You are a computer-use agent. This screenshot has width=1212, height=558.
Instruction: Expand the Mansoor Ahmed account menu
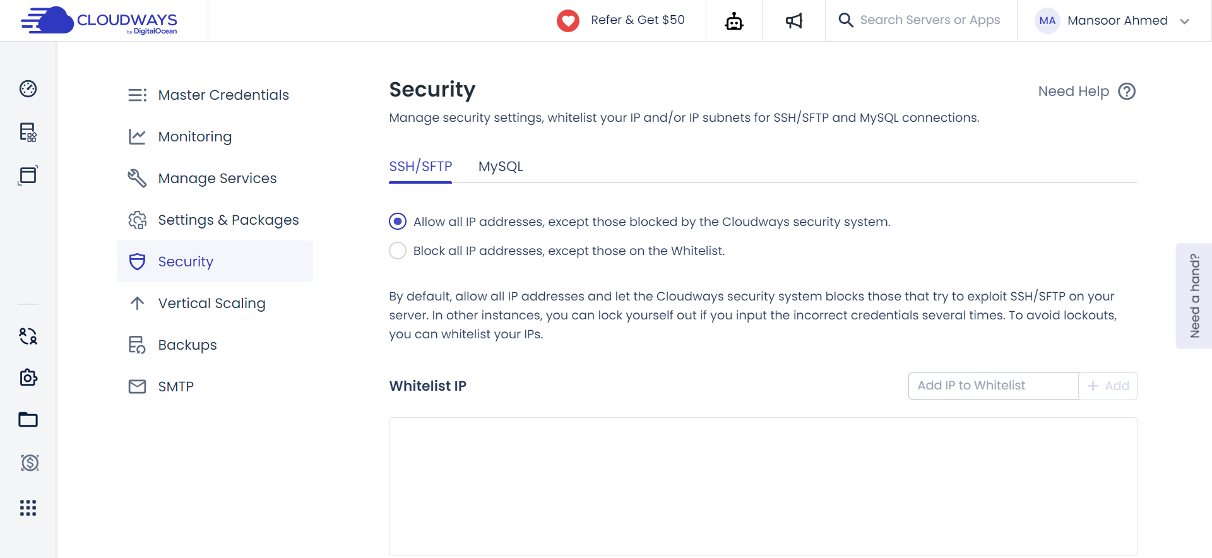pyautogui.click(x=1117, y=20)
